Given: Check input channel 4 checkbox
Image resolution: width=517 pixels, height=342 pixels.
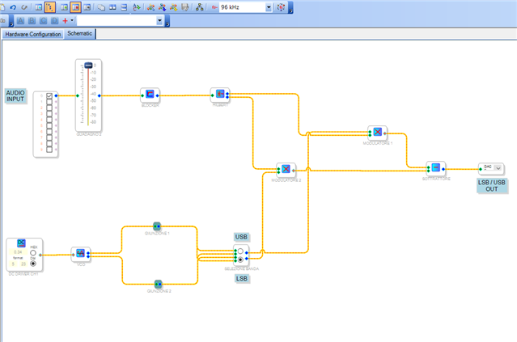Looking at the screenshot, I should point(49,120).
